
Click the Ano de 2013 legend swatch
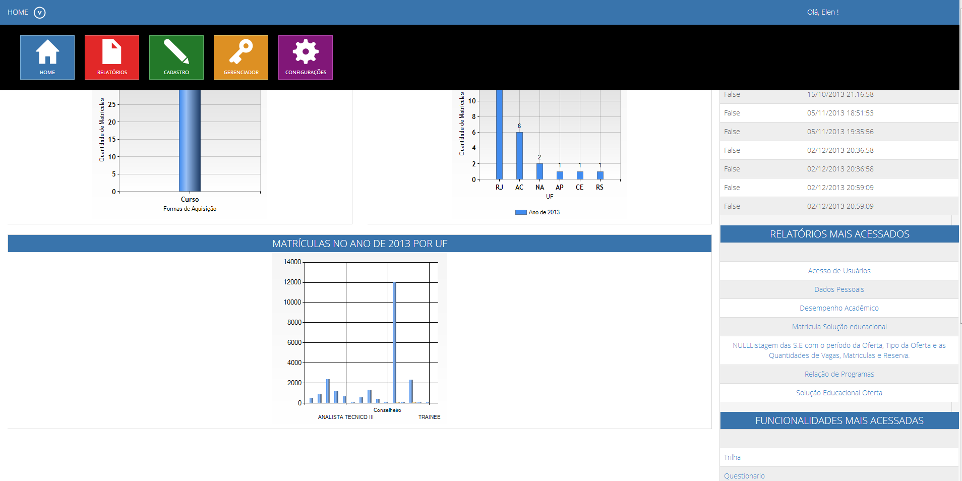point(521,212)
